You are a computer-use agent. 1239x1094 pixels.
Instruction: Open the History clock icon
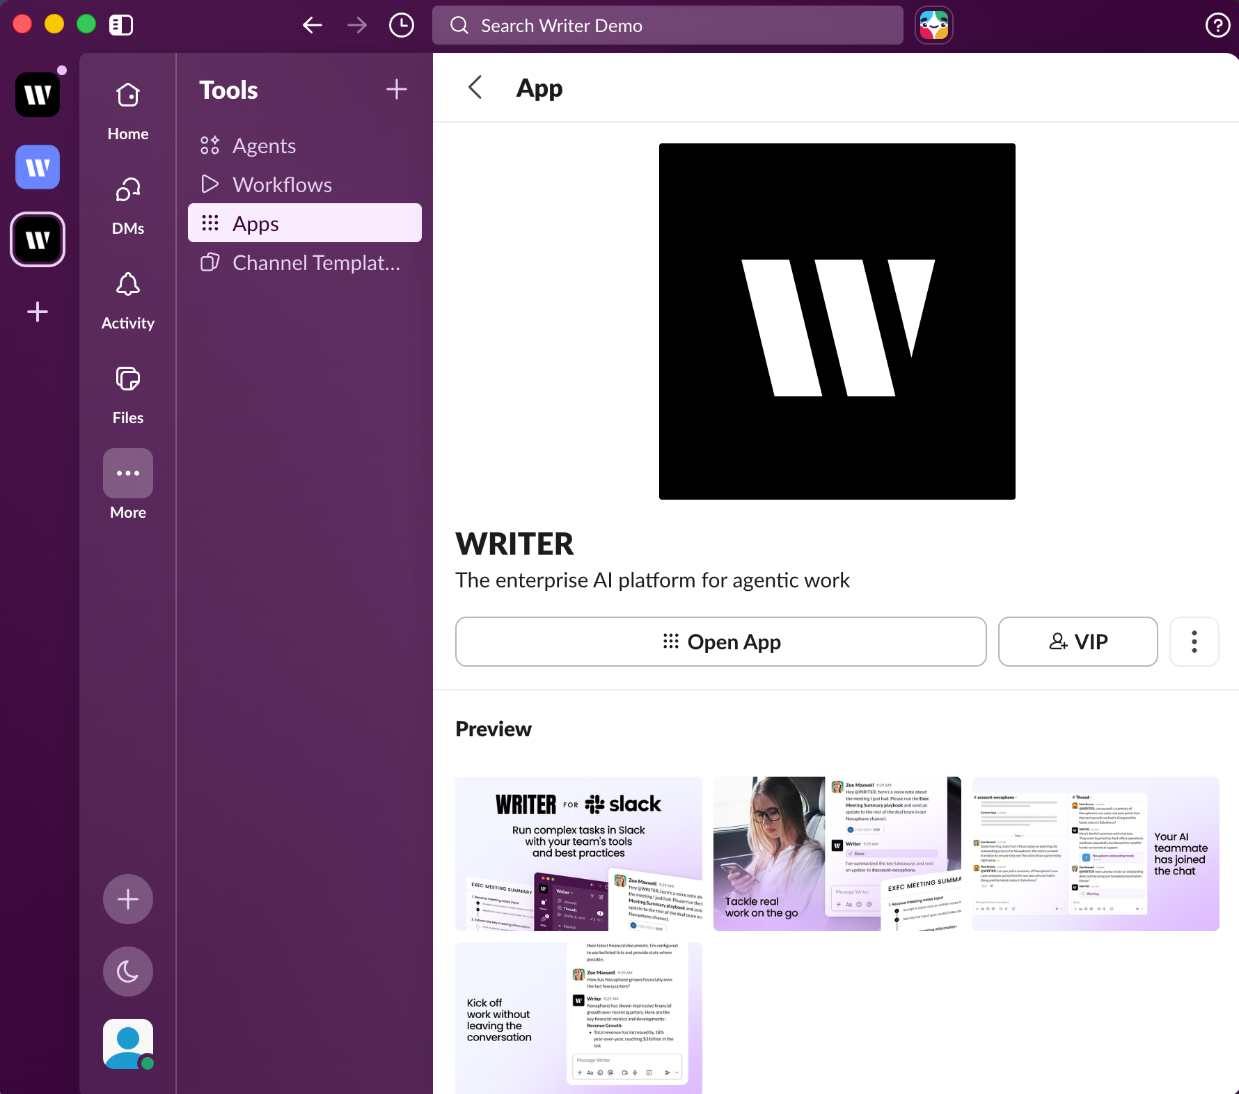tap(402, 26)
